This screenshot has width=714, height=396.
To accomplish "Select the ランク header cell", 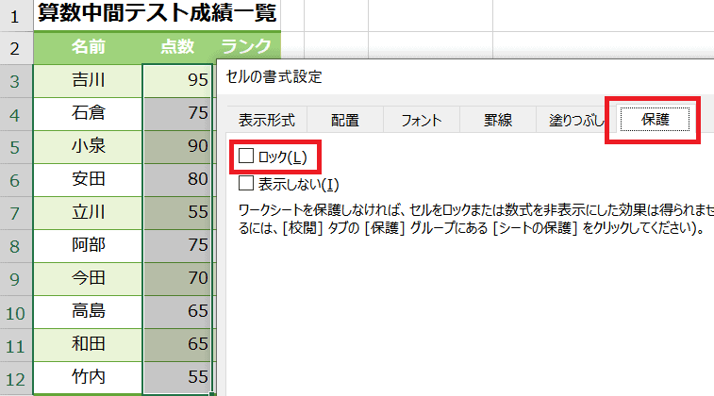I will [246, 46].
